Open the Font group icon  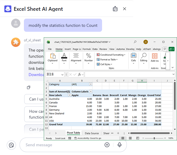coord(64,58)
